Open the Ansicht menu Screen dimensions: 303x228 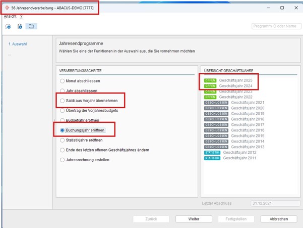pyautogui.click(x=10, y=17)
